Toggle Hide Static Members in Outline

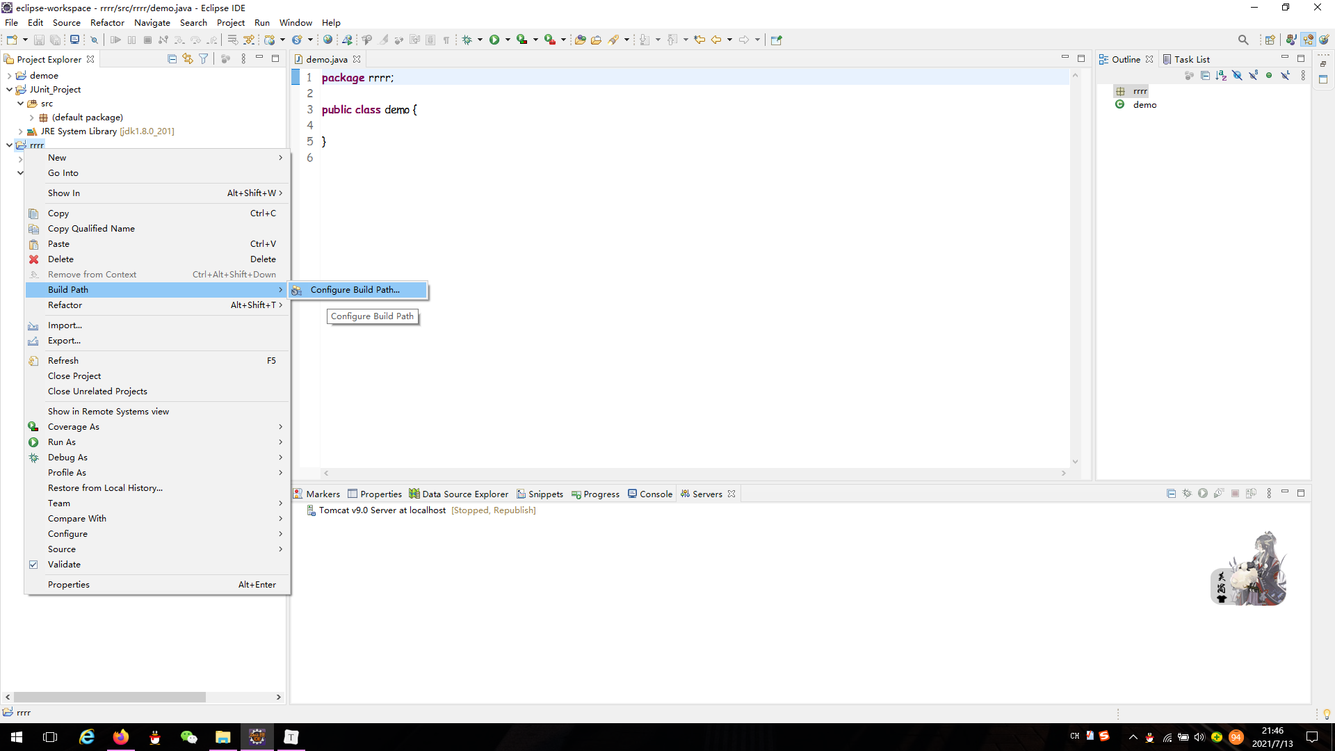[1254, 74]
